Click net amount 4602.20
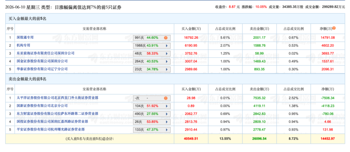This screenshot has height=152, width=350. 327,46
